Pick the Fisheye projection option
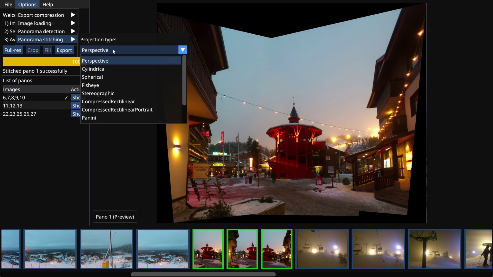 pos(90,85)
